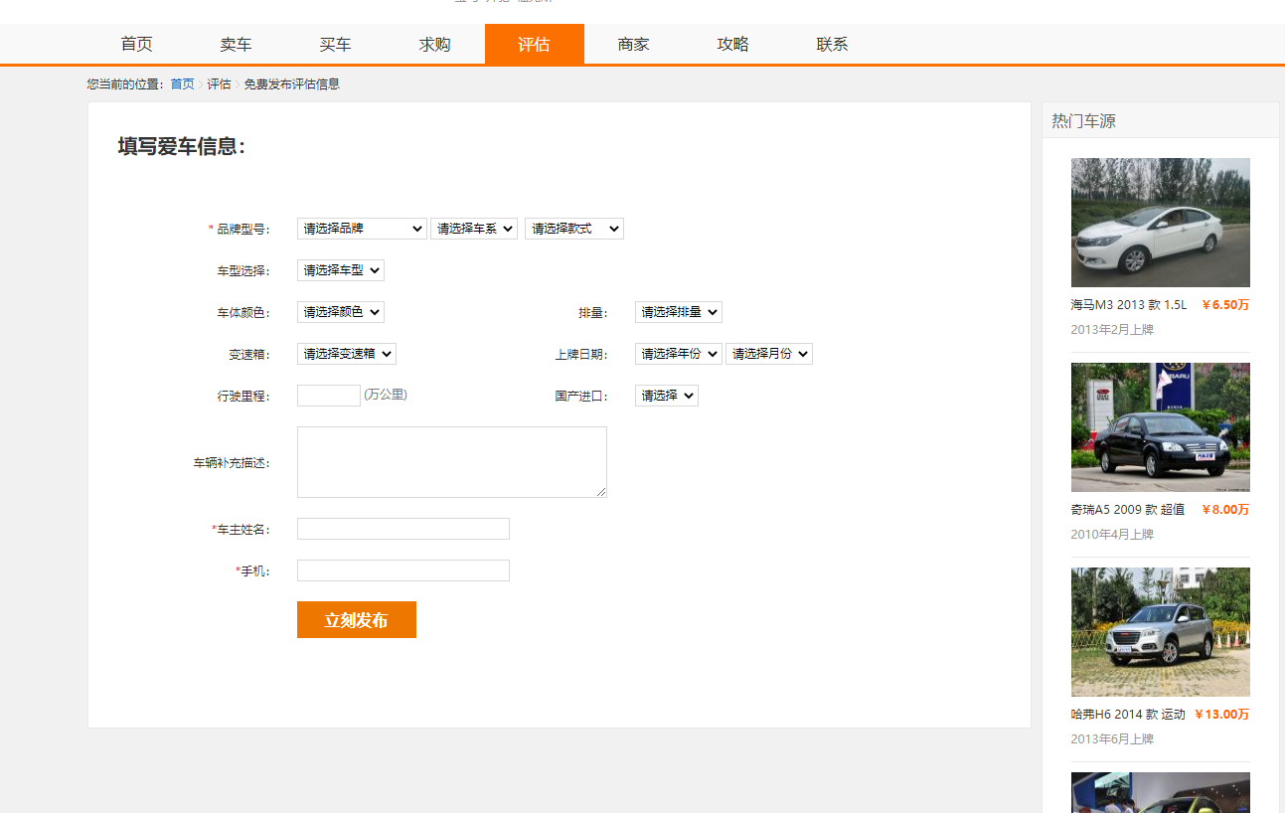Image resolution: width=1285 pixels, height=813 pixels.
Task: Select the 求购 navigation tab
Action: click(434, 44)
